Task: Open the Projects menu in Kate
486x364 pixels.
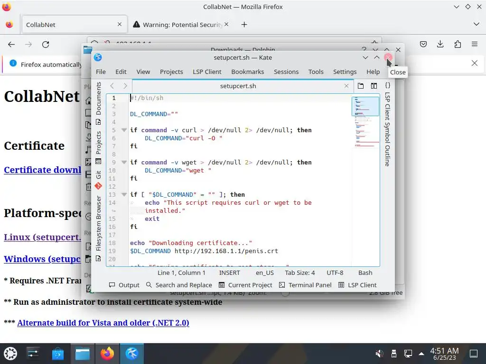Action: point(171,72)
